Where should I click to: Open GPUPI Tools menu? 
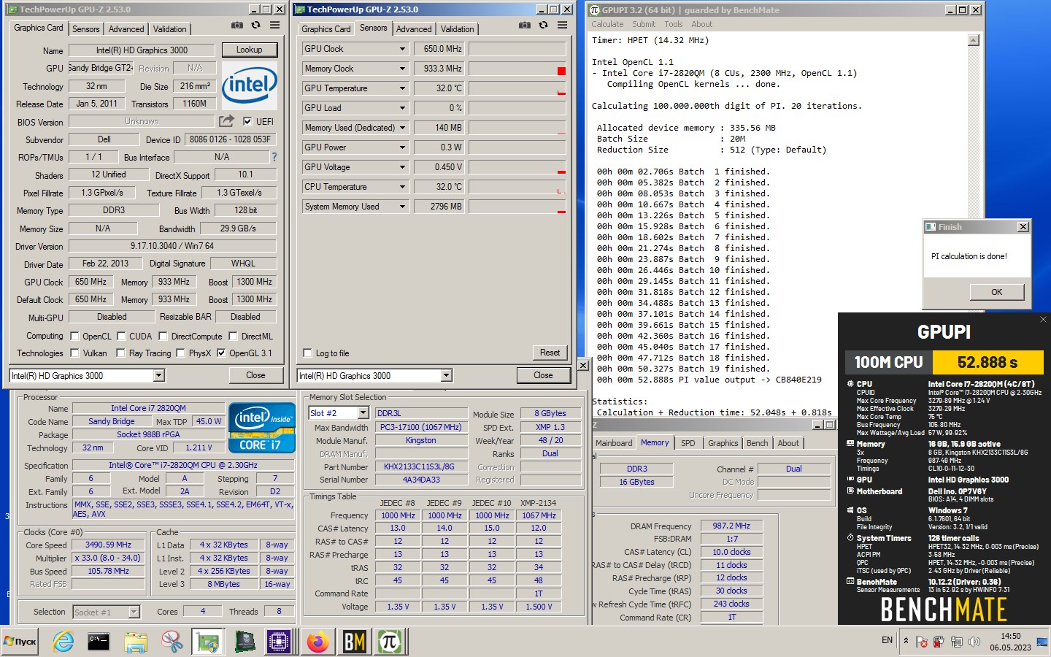(x=674, y=24)
